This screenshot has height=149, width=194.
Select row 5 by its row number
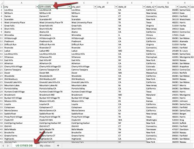click(x=2, y=20)
